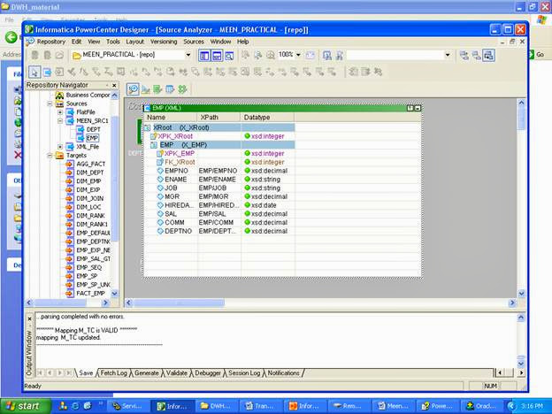Click the blue source icon beside DEPT
Image resolution: width=552 pixels, height=414 pixels.
click(x=80, y=129)
